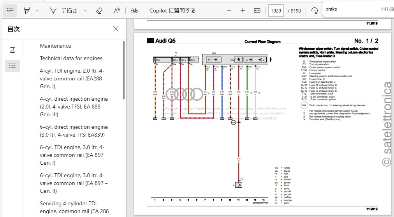This screenshot has width=394, height=217.
Task: Select the highlighter tool
Action: 27,11
